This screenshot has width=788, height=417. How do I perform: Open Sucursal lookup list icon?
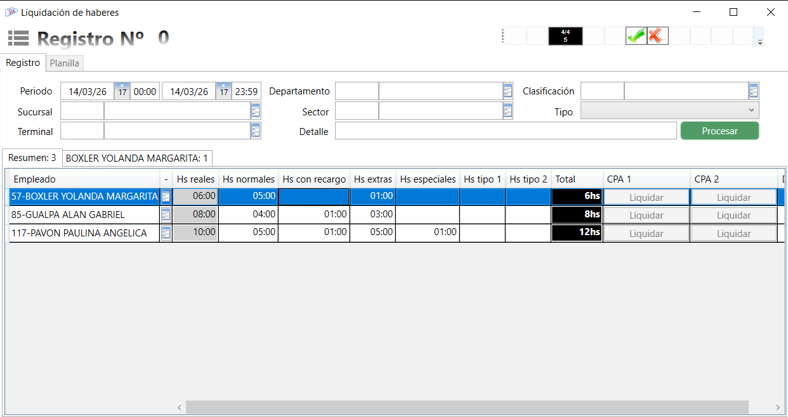[x=256, y=112]
